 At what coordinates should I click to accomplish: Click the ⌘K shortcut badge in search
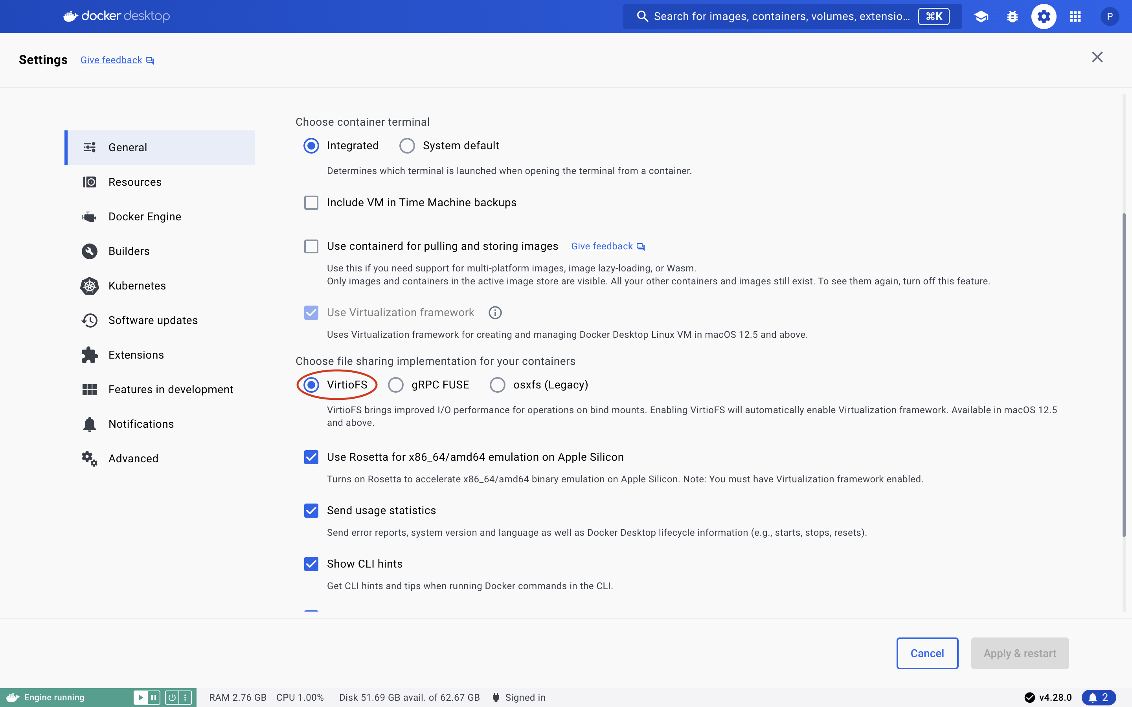(934, 16)
